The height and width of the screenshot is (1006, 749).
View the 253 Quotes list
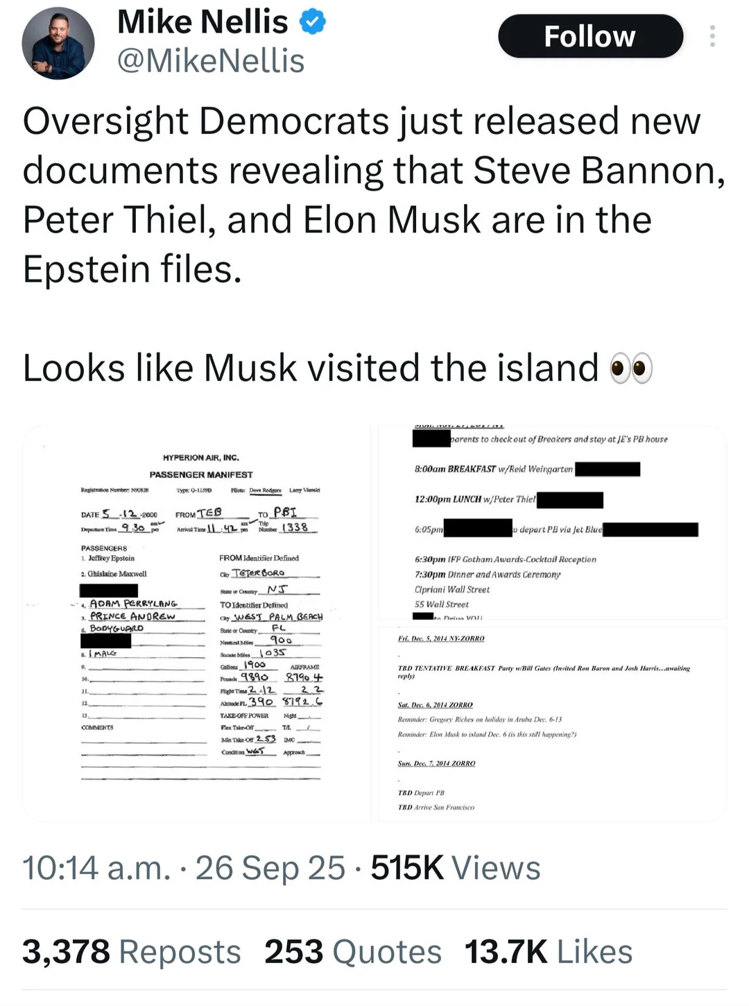tap(352, 952)
